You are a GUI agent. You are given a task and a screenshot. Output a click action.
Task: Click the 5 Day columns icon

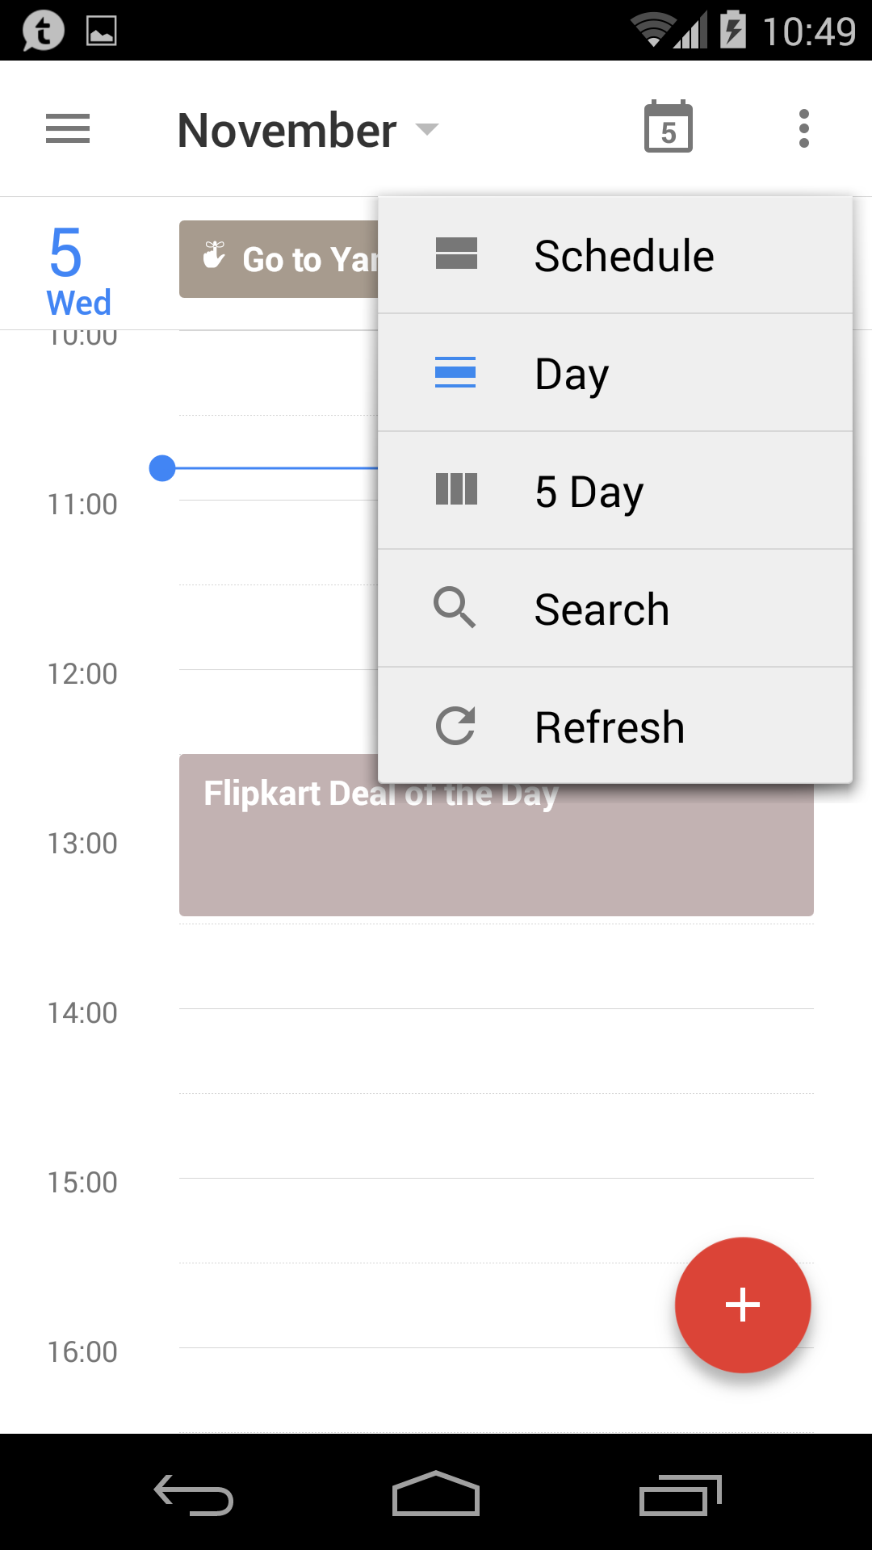(456, 490)
